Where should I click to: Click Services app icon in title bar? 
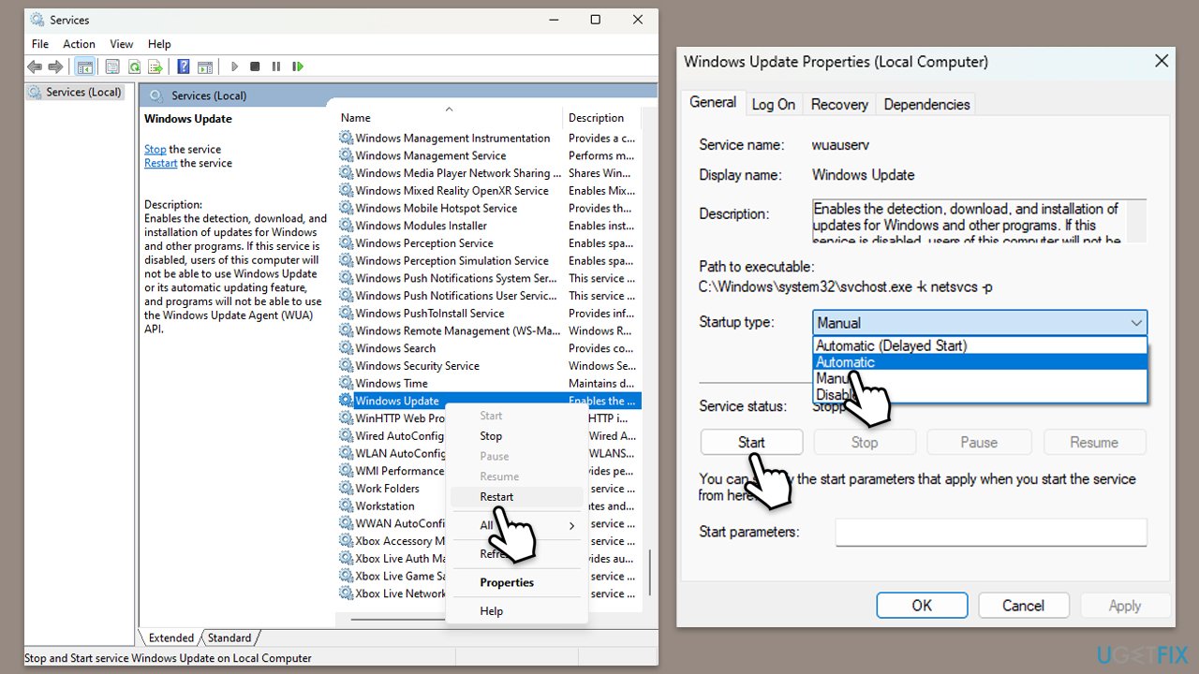(x=36, y=20)
